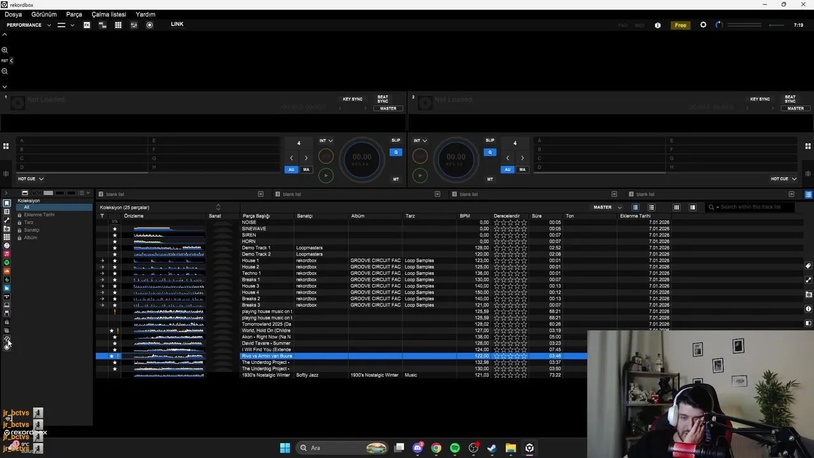814x458 pixels.
Task: Open the settings gear icon
Action: [x=703, y=25]
